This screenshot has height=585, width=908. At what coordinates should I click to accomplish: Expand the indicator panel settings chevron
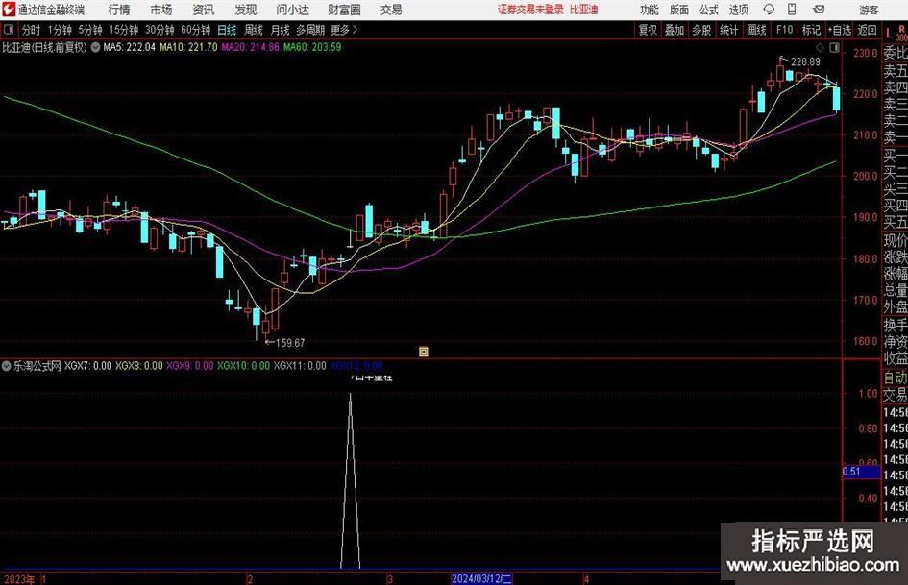(7, 365)
